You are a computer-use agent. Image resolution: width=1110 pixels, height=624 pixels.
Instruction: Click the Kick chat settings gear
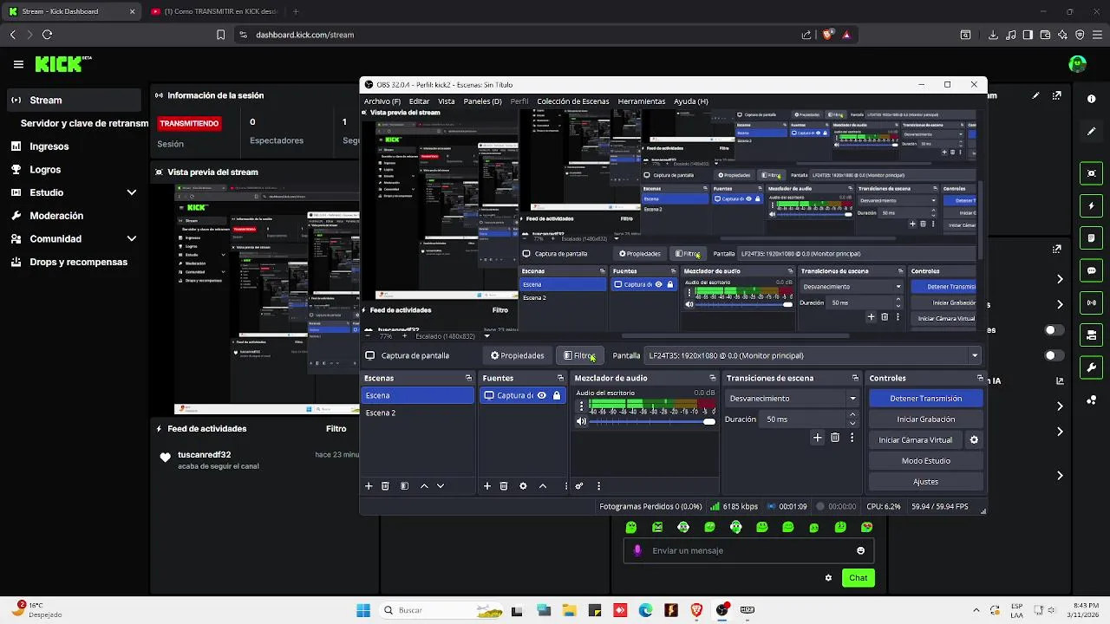click(x=828, y=578)
